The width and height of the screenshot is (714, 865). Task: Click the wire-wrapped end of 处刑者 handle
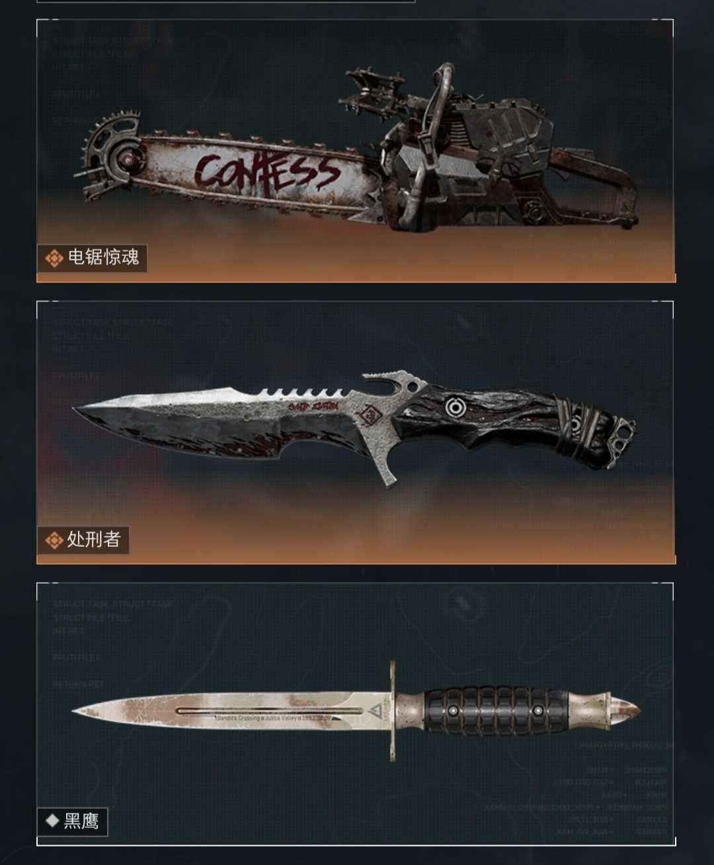[582, 427]
